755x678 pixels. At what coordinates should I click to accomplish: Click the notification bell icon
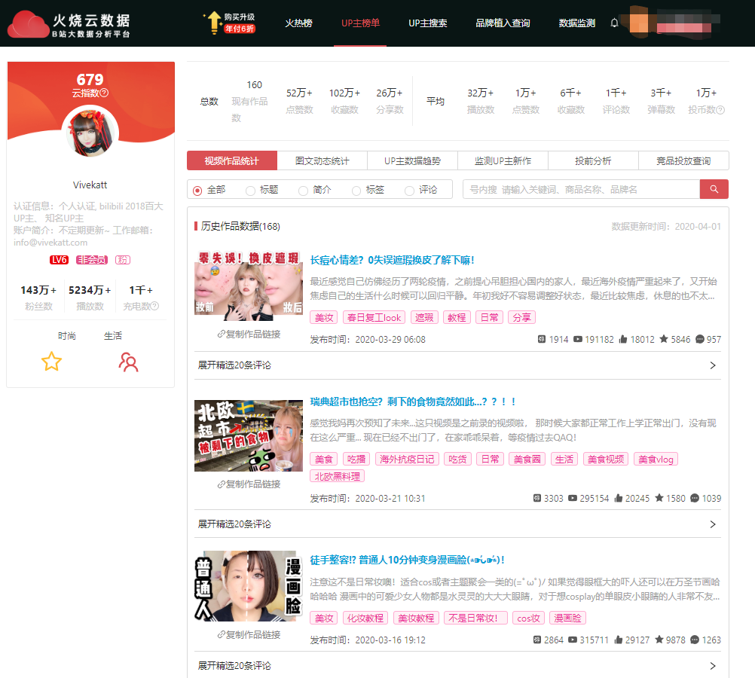[x=614, y=23]
